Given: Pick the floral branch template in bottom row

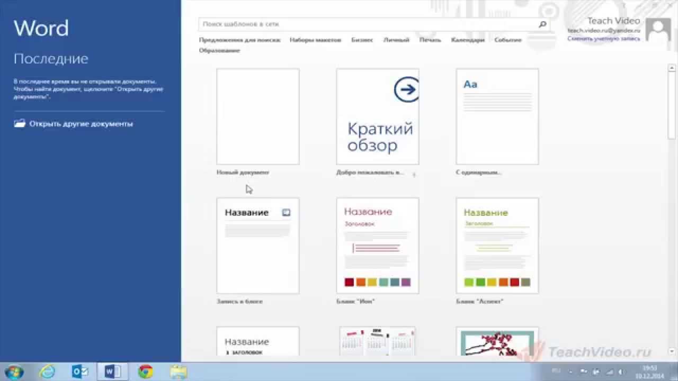Looking at the screenshot, I should [x=497, y=341].
